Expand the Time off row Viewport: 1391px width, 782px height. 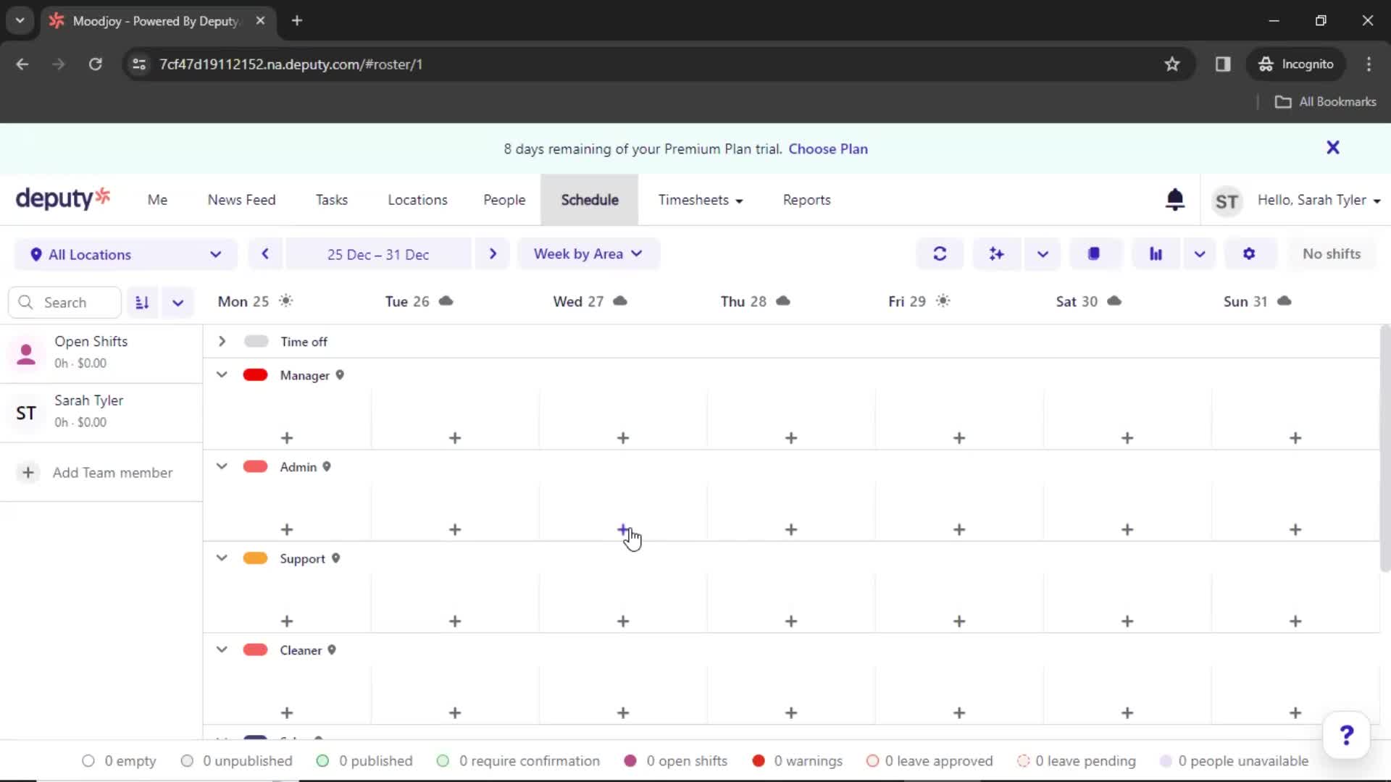click(x=222, y=341)
